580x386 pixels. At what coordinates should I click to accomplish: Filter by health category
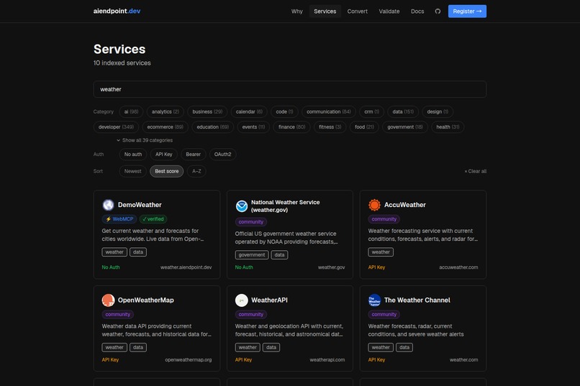448,127
